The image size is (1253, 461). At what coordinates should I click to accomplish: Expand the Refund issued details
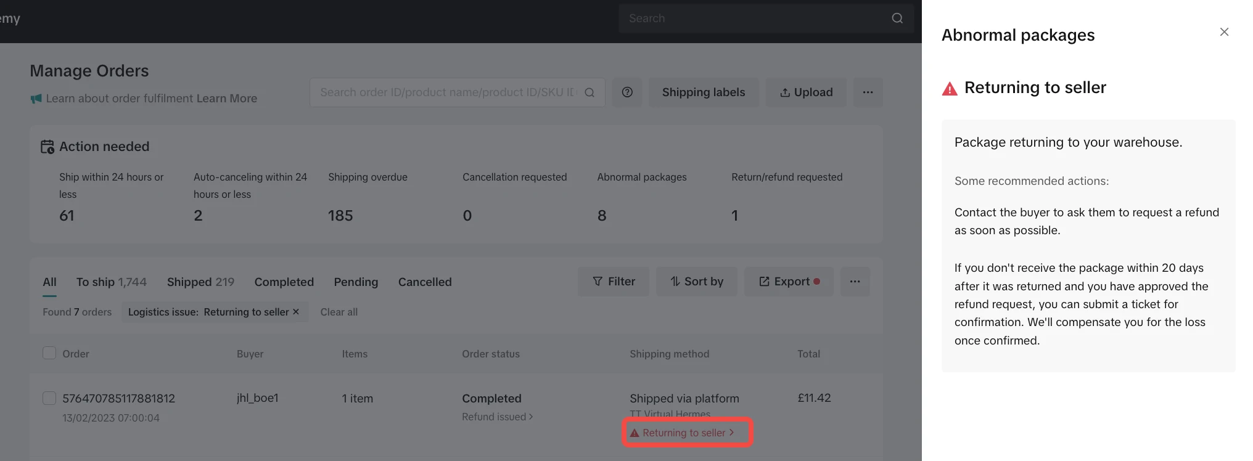(x=497, y=417)
